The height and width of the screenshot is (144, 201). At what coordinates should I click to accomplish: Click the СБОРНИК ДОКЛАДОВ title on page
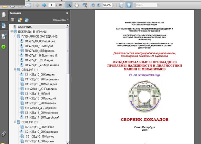pos(145,120)
